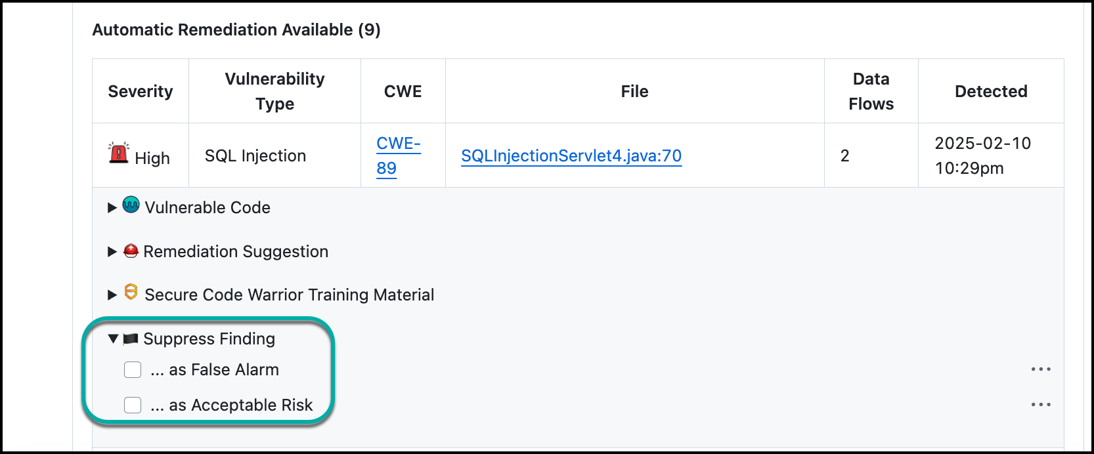
Task: Click the red helmet Remediation Suggestion icon
Action: (131, 251)
